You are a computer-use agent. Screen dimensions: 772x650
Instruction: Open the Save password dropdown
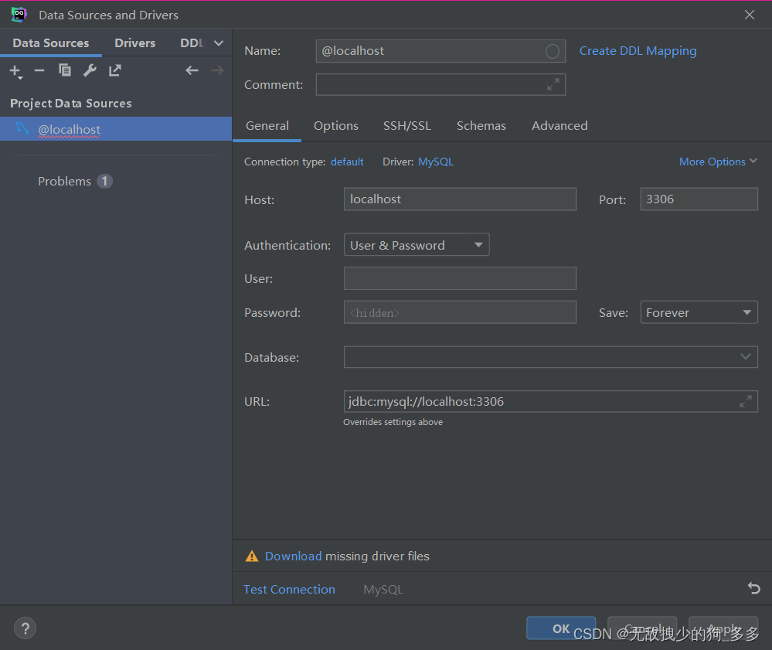(x=699, y=312)
